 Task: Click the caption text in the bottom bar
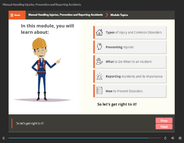click(x=30, y=123)
